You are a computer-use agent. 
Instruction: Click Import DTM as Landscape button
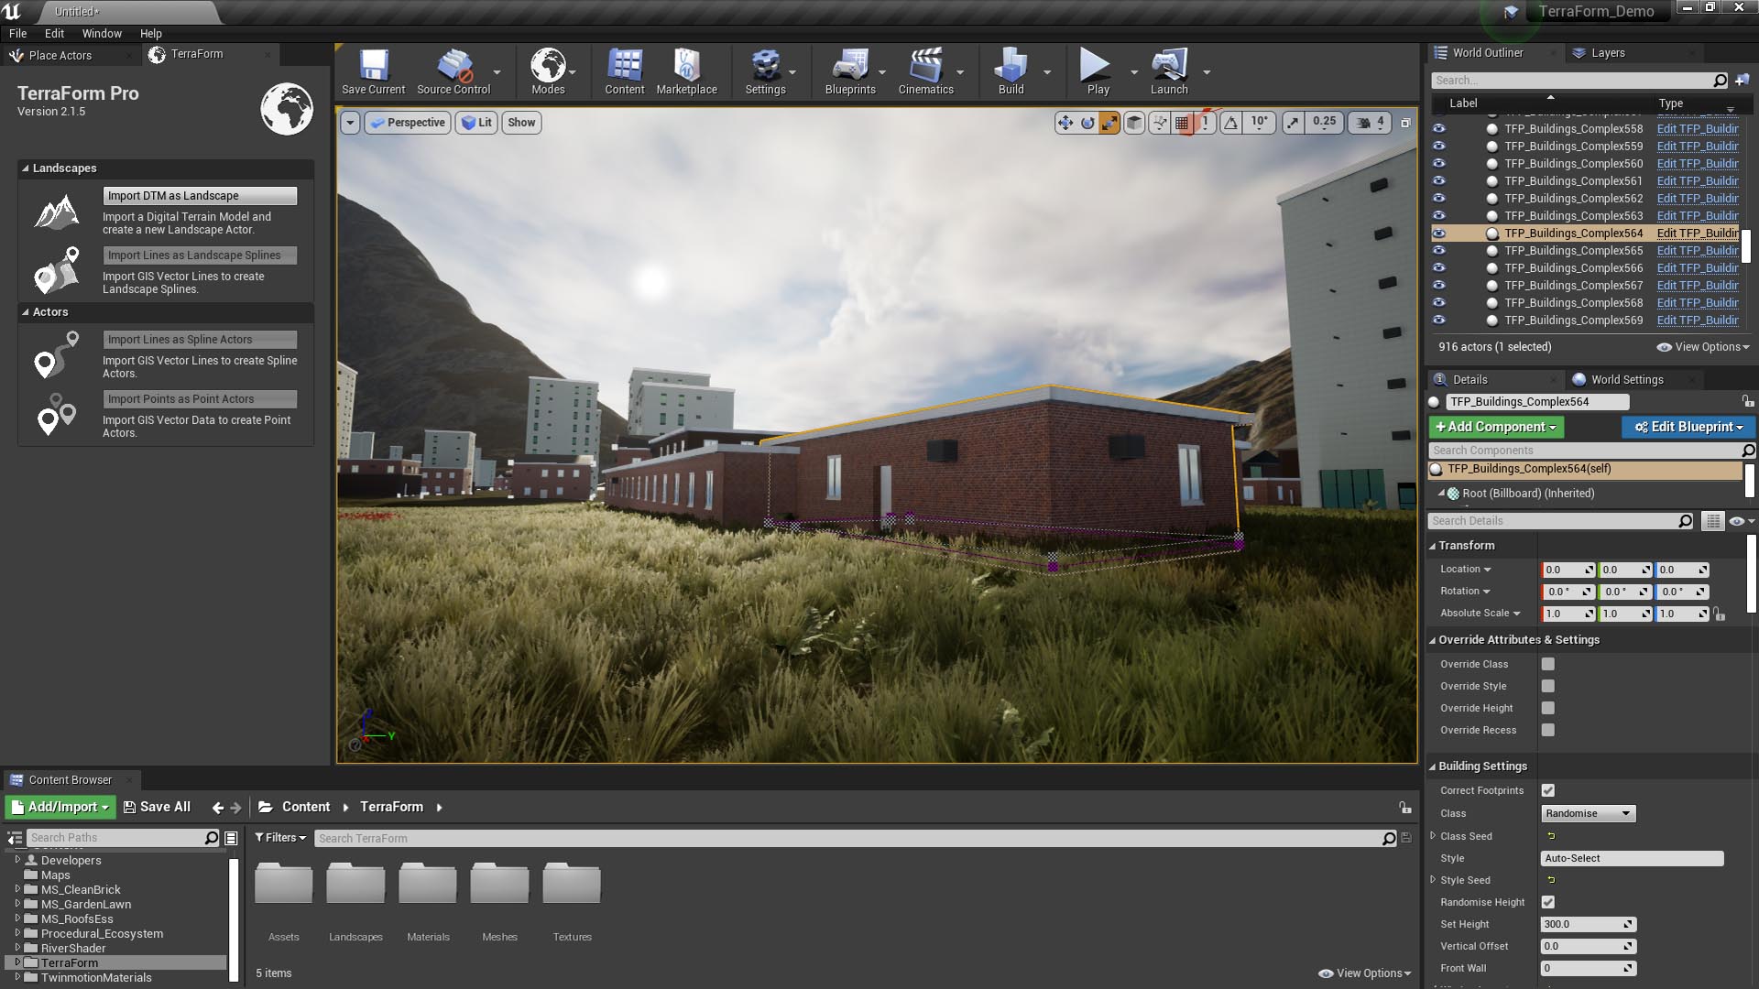pos(200,196)
